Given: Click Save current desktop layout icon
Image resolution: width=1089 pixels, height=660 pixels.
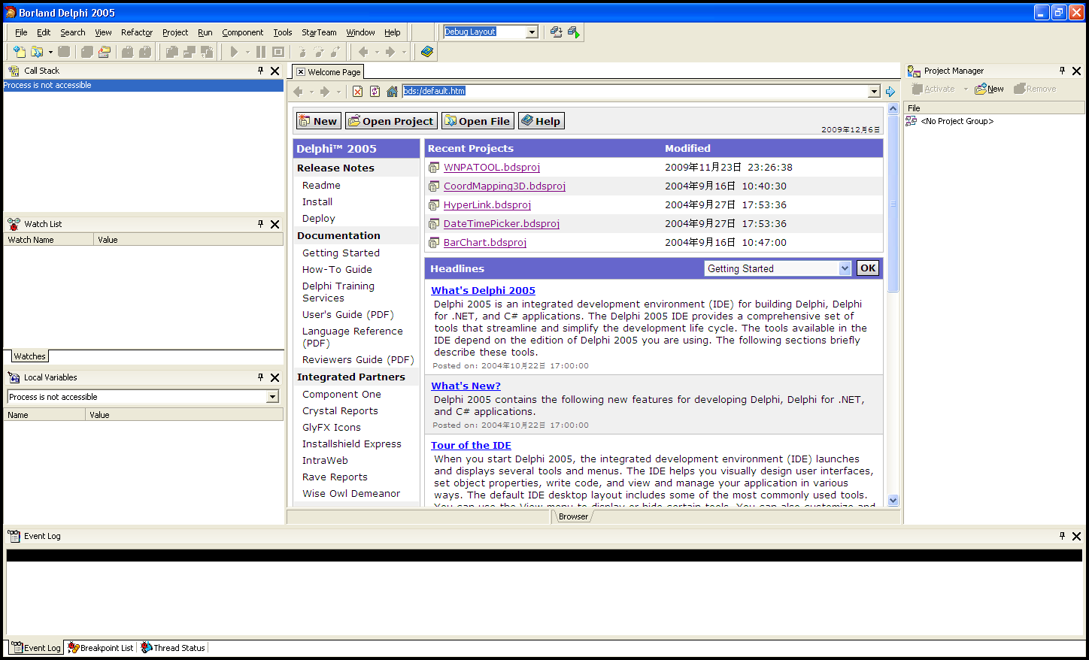Looking at the screenshot, I should click(x=556, y=32).
